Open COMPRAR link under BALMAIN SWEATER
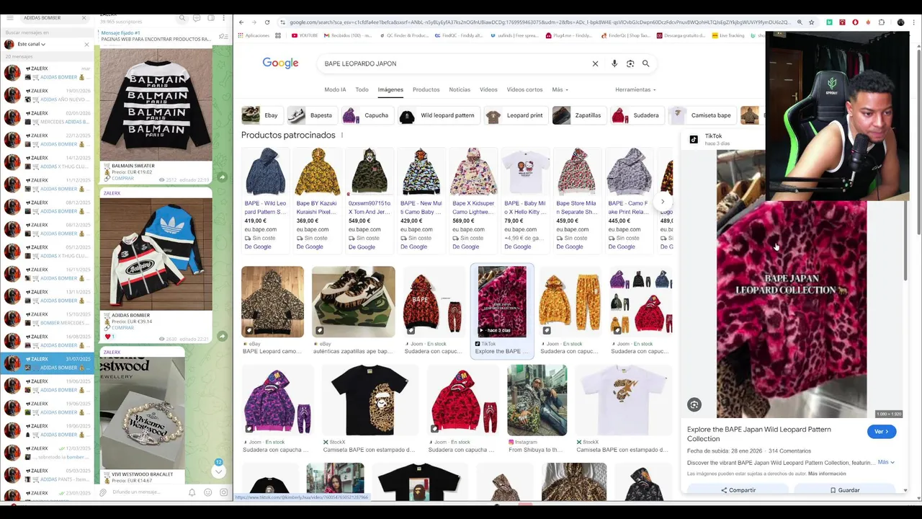922x519 pixels. pyautogui.click(x=122, y=178)
